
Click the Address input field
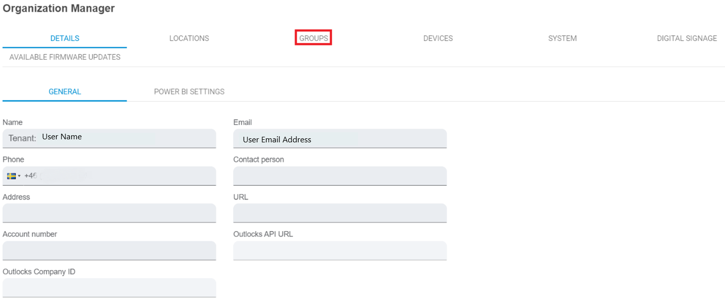click(x=109, y=213)
